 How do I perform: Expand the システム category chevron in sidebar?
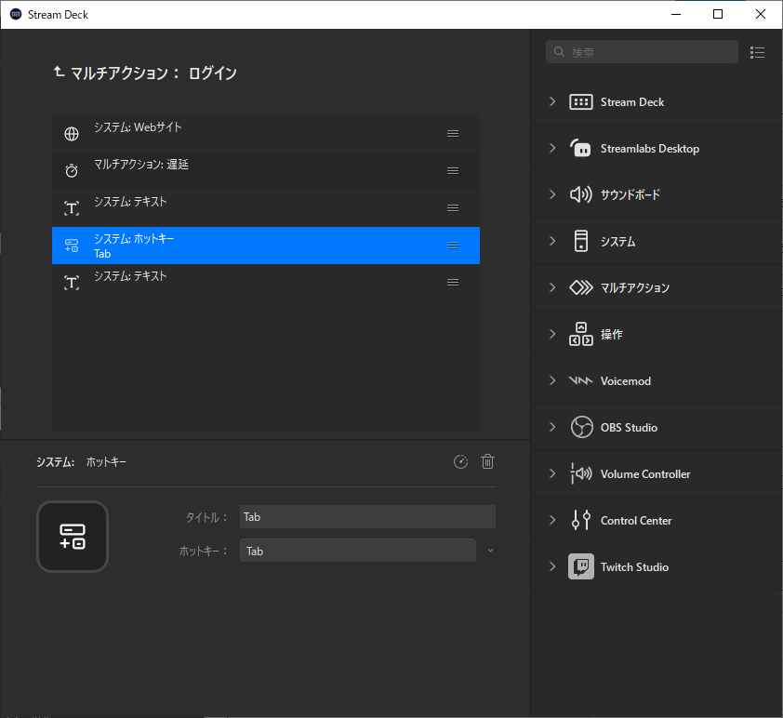click(x=552, y=241)
